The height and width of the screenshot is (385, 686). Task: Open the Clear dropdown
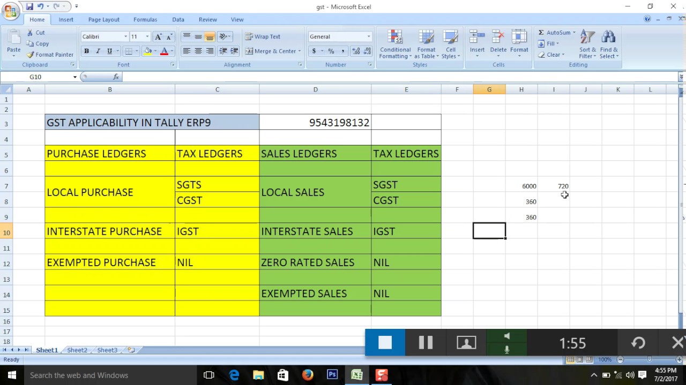(552, 55)
